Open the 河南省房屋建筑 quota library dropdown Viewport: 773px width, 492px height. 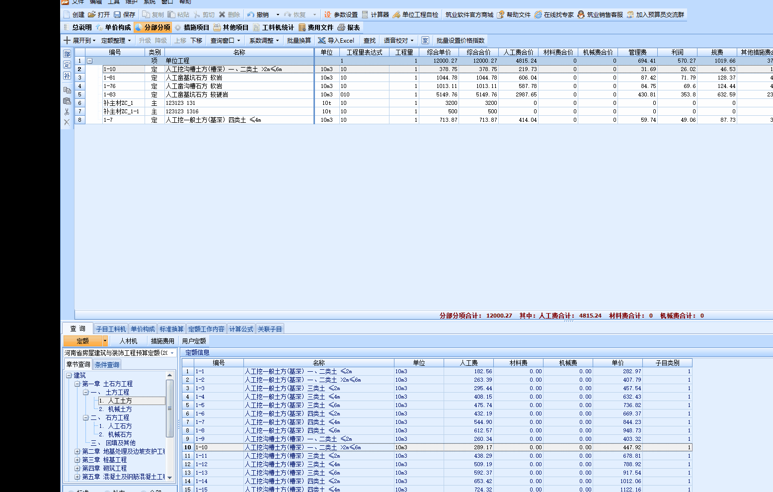(x=172, y=353)
